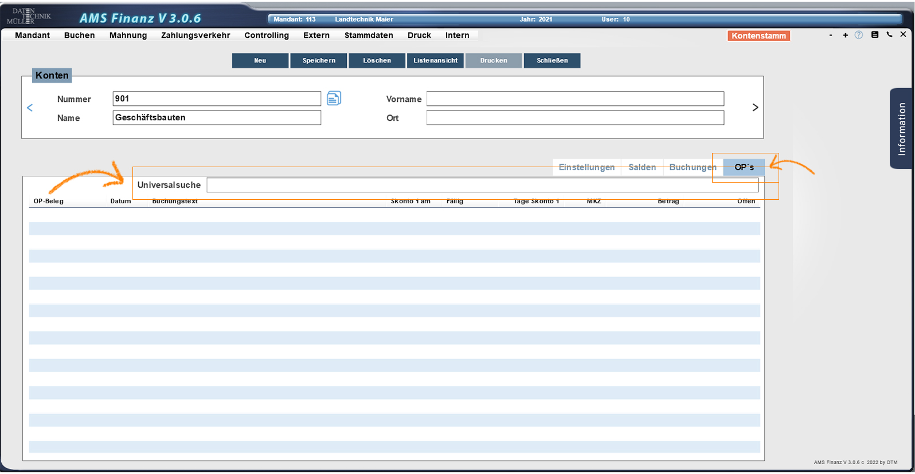Go to previous account with left arrow

(x=30, y=108)
